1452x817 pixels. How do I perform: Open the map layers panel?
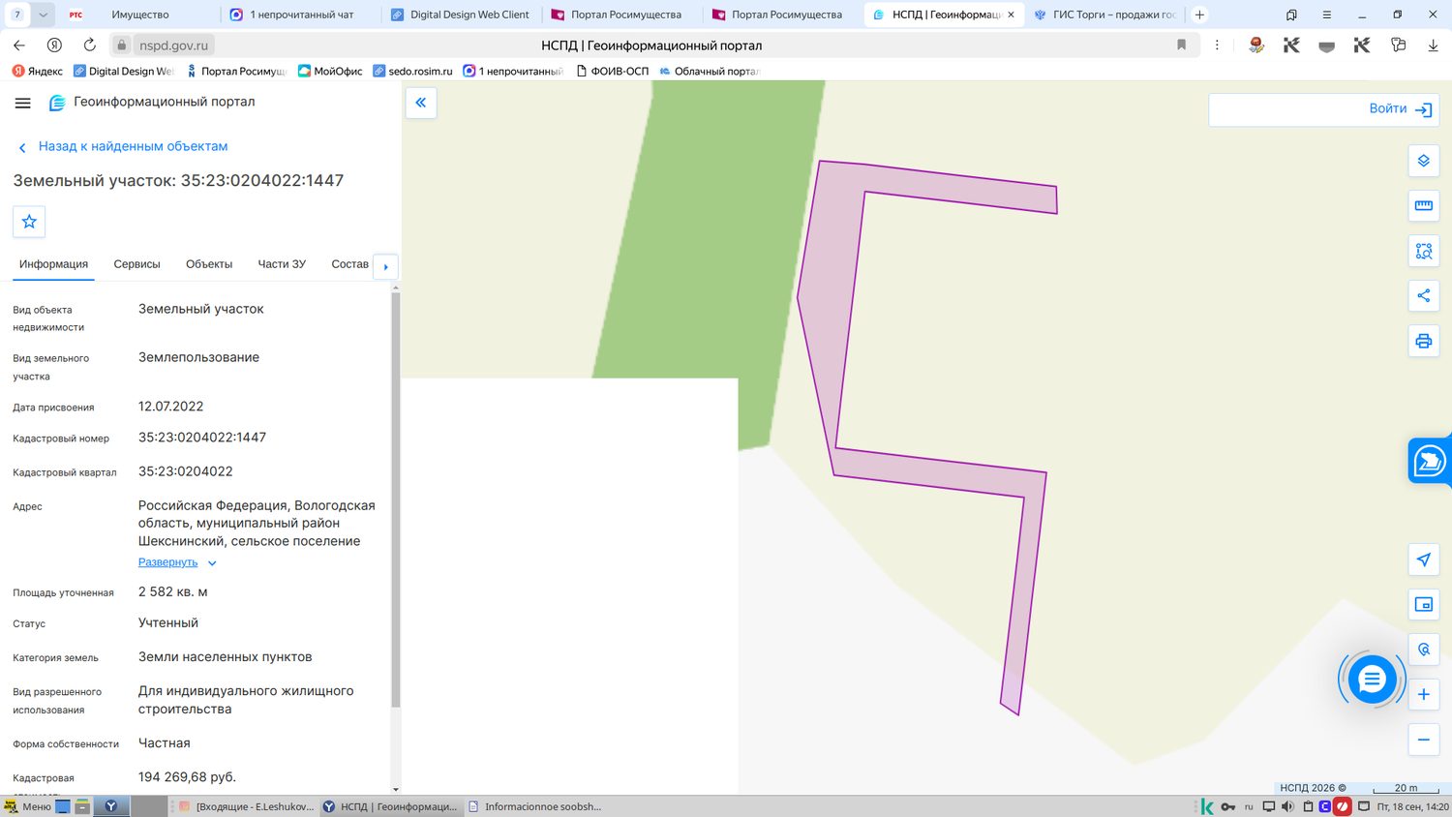(1423, 161)
